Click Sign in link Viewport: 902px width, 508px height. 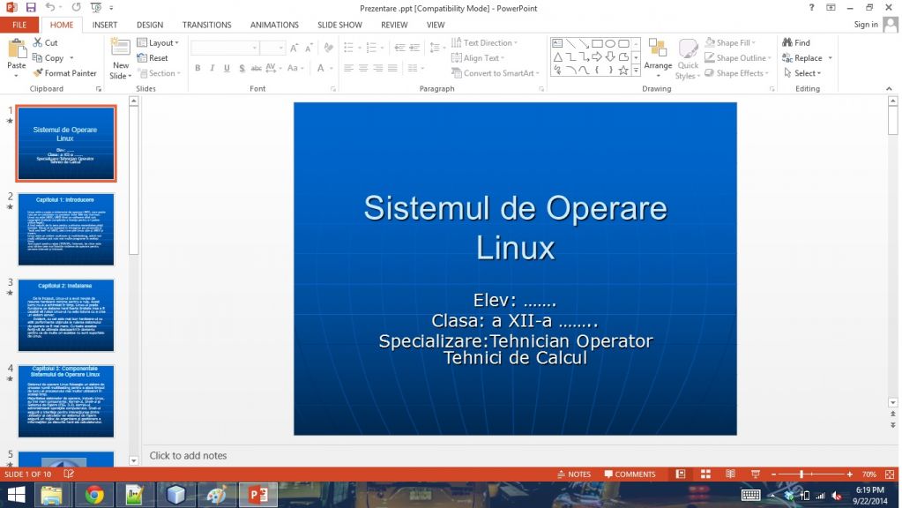pyautogui.click(x=866, y=25)
